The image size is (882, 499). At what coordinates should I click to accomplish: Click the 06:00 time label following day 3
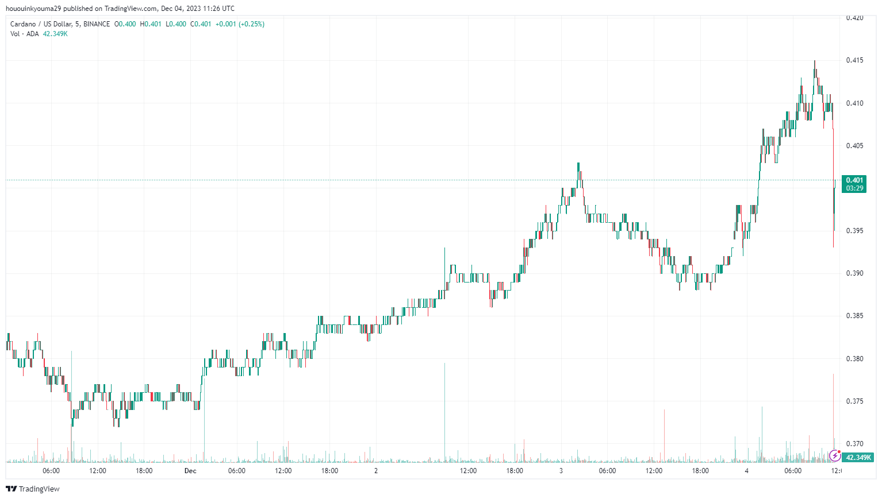point(607,471)
